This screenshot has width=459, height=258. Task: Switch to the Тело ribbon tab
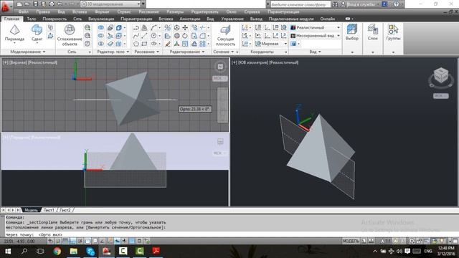[x=32, y=19]
